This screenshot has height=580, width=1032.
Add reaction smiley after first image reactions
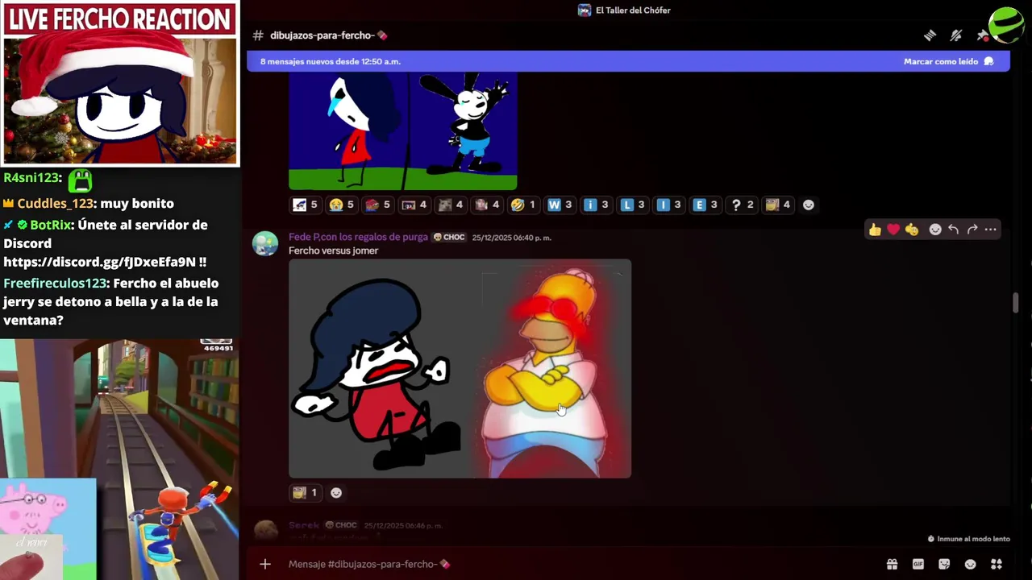[809, 205]
